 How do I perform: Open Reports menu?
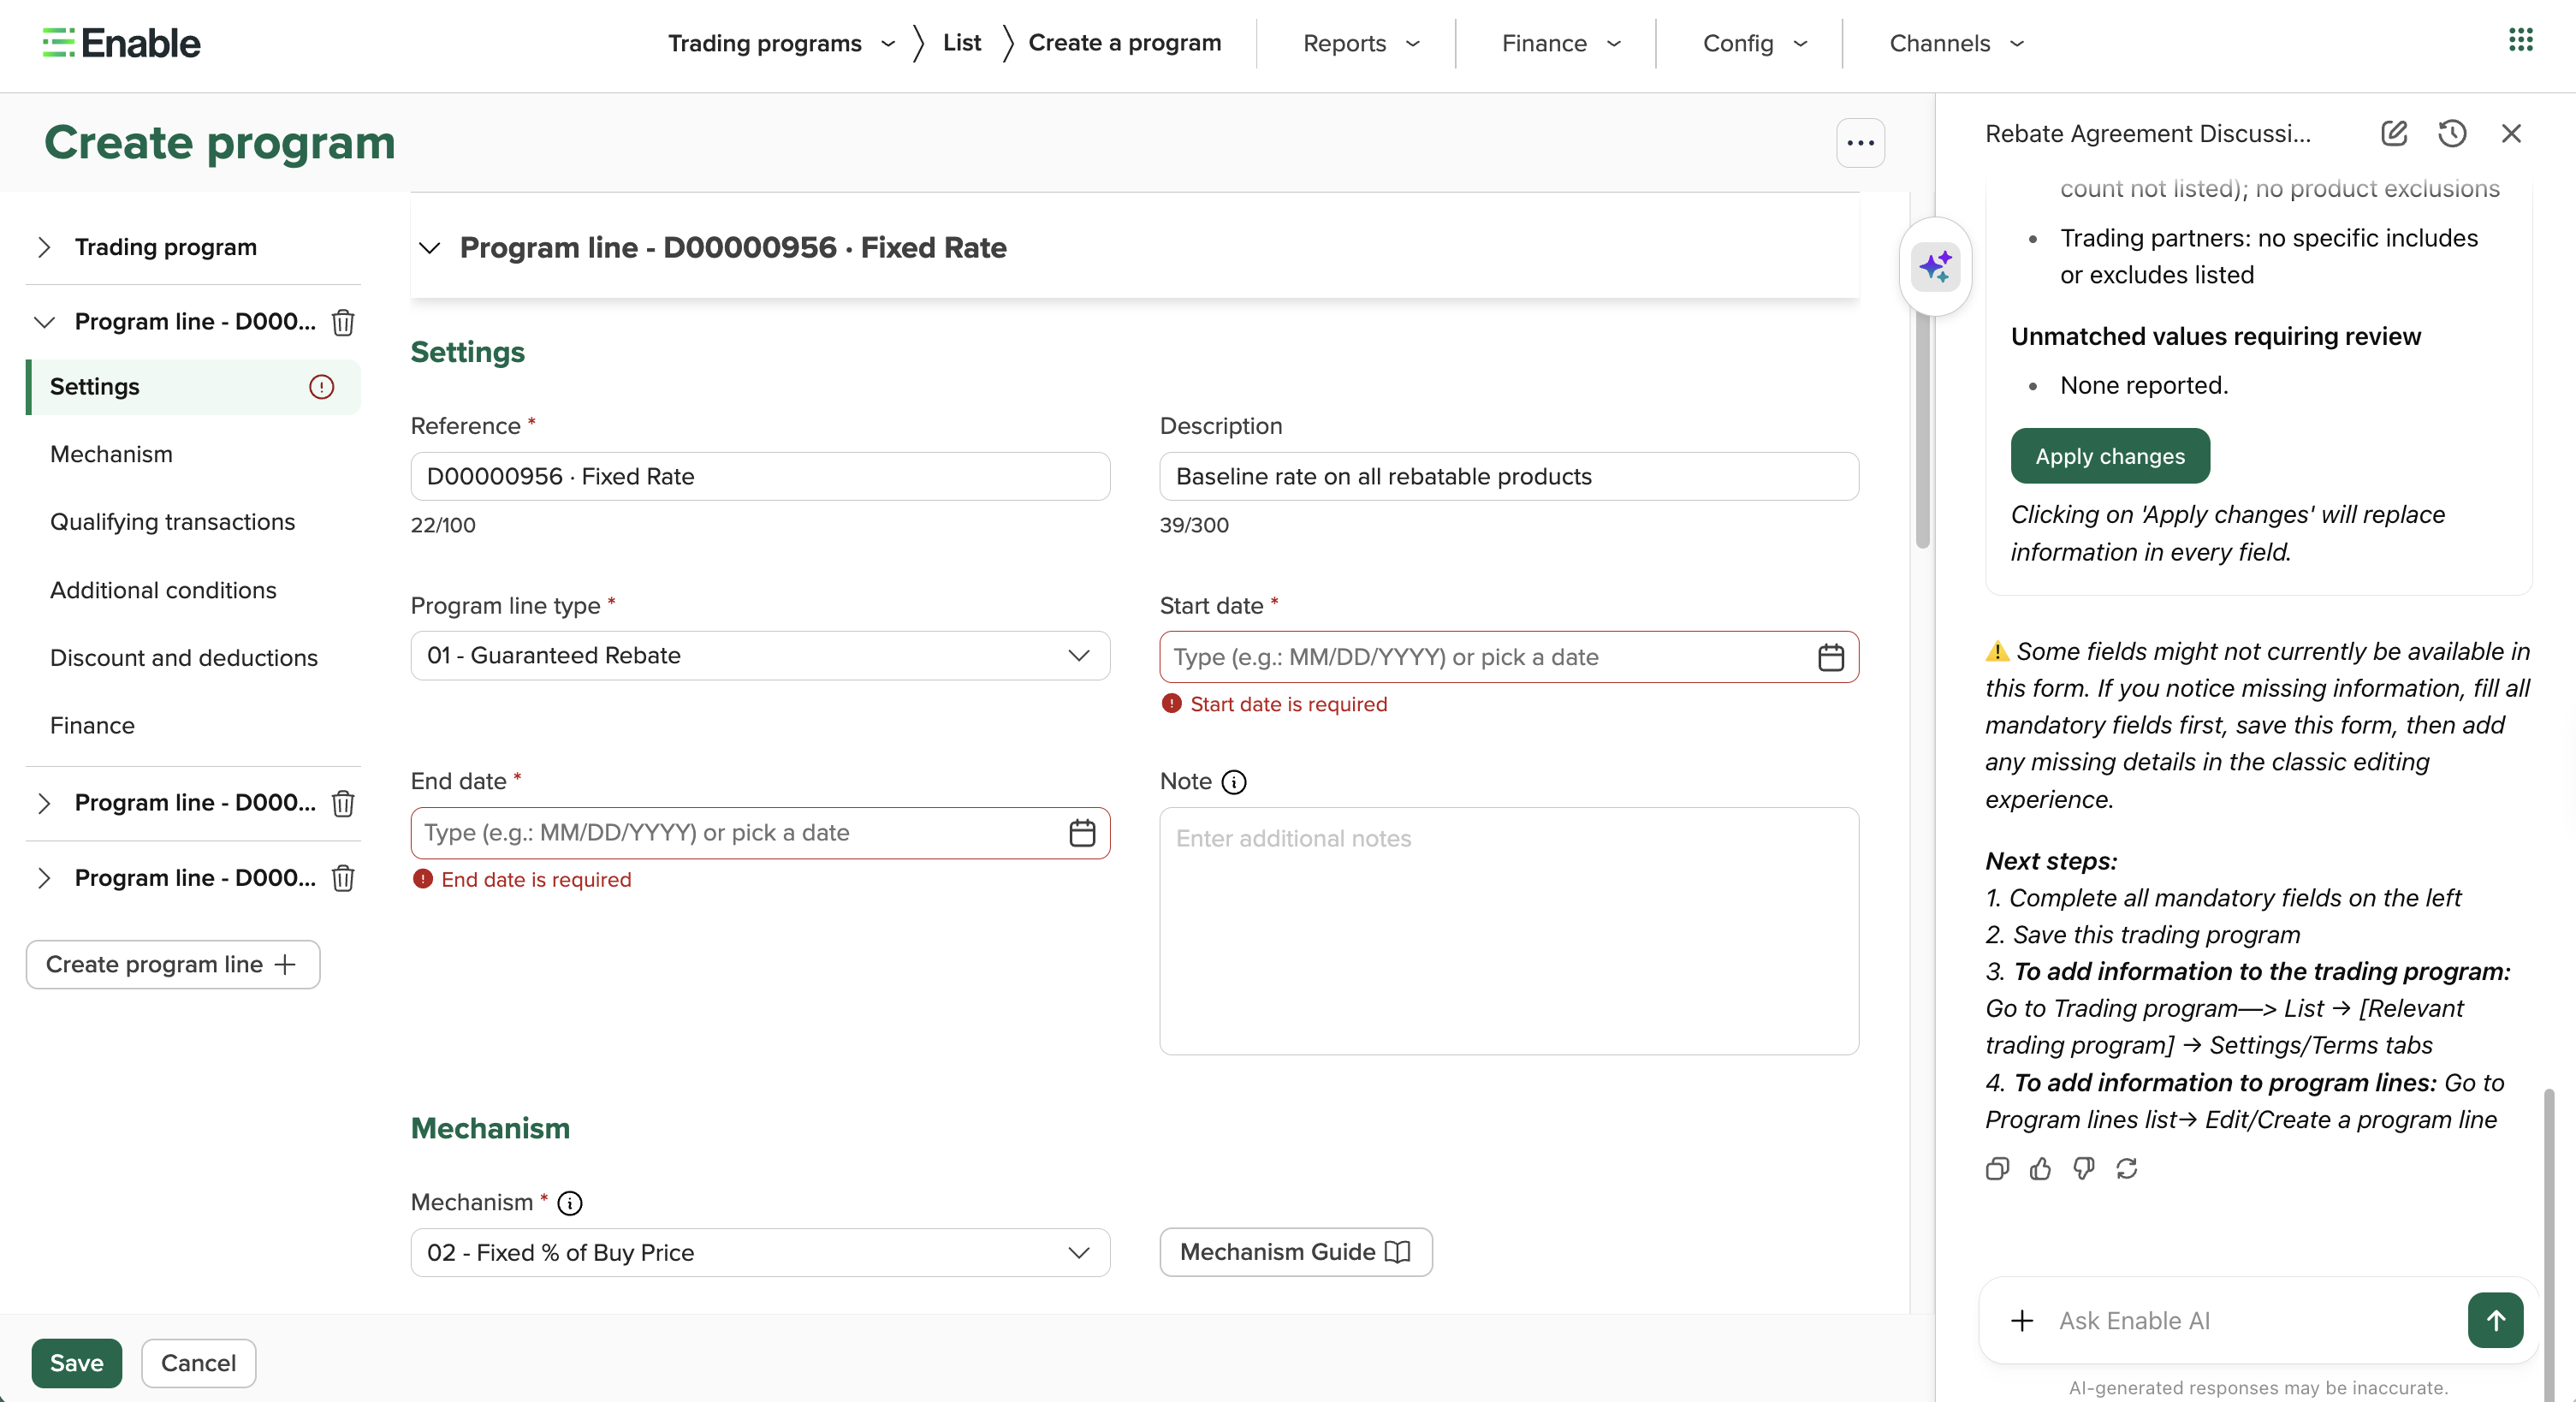point(1361,43)
